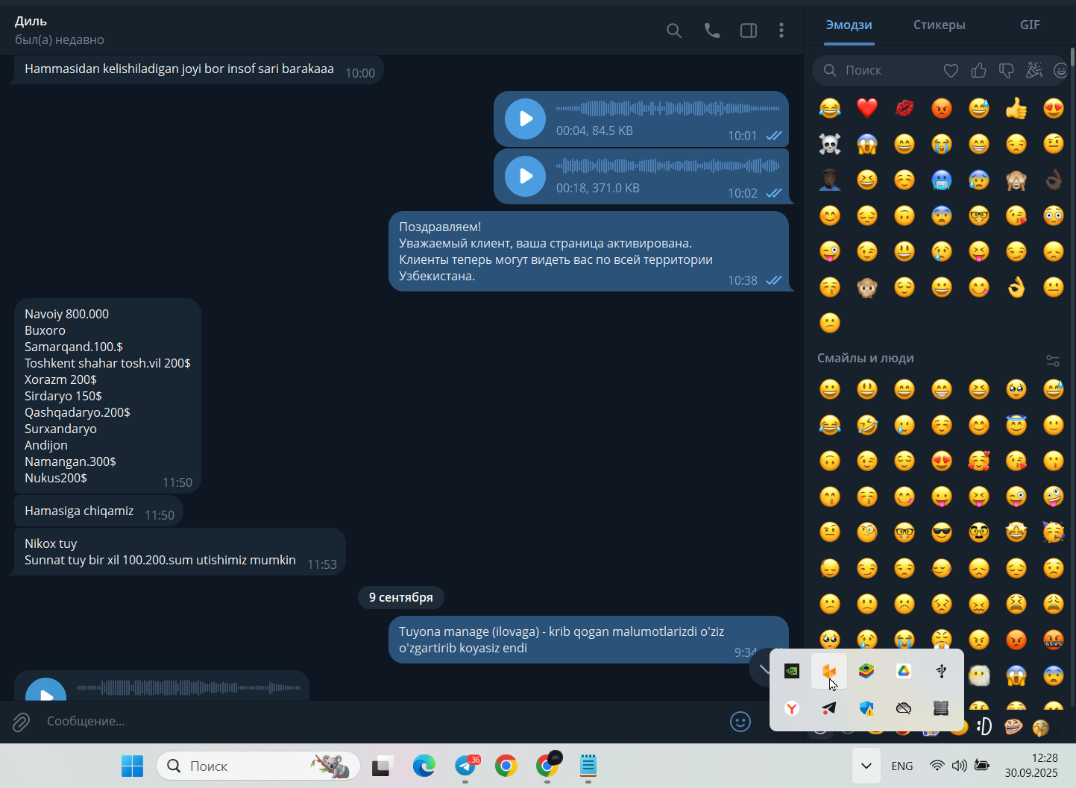Image resolution: width=1076 pixels, height=788 pixels.
Task: Click the 'Tuyona manage (ilovaga)' message
Action: pyautogui.click(x=588, y=640)
